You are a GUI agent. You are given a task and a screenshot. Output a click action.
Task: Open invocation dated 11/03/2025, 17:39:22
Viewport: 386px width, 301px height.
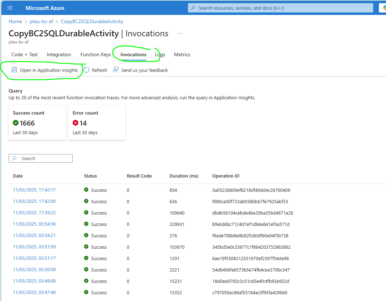(x=34, y=212)
